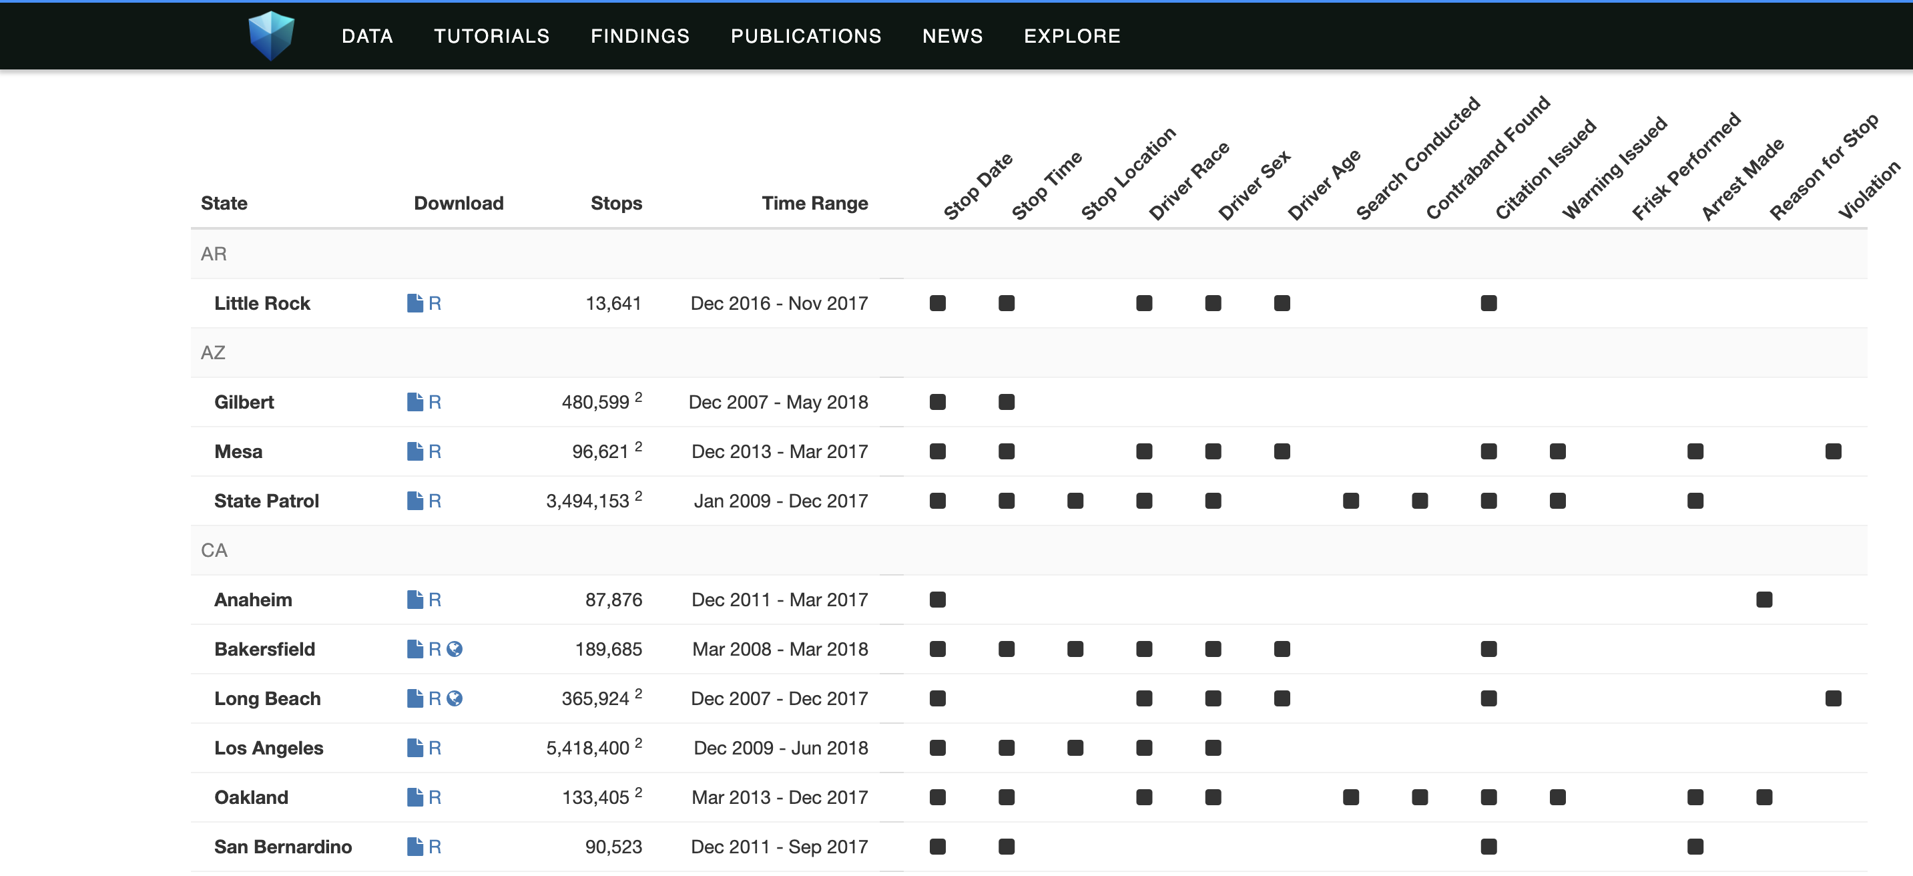
Task: Go to the FINDINGS page
Action: click(x=640, y=35)
